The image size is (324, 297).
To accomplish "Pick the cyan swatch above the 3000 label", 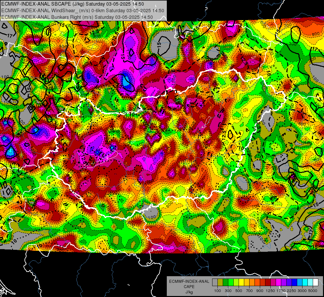I will 305,282.
